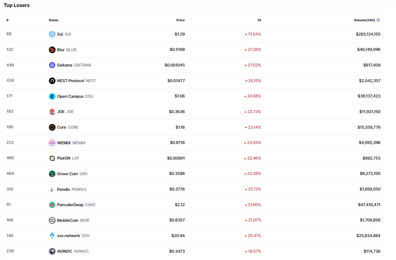Image resolution: width=396 pixels, height=260 pixels.
Task: Click the Blur coin logo icon
Action: tap(52, 50)
